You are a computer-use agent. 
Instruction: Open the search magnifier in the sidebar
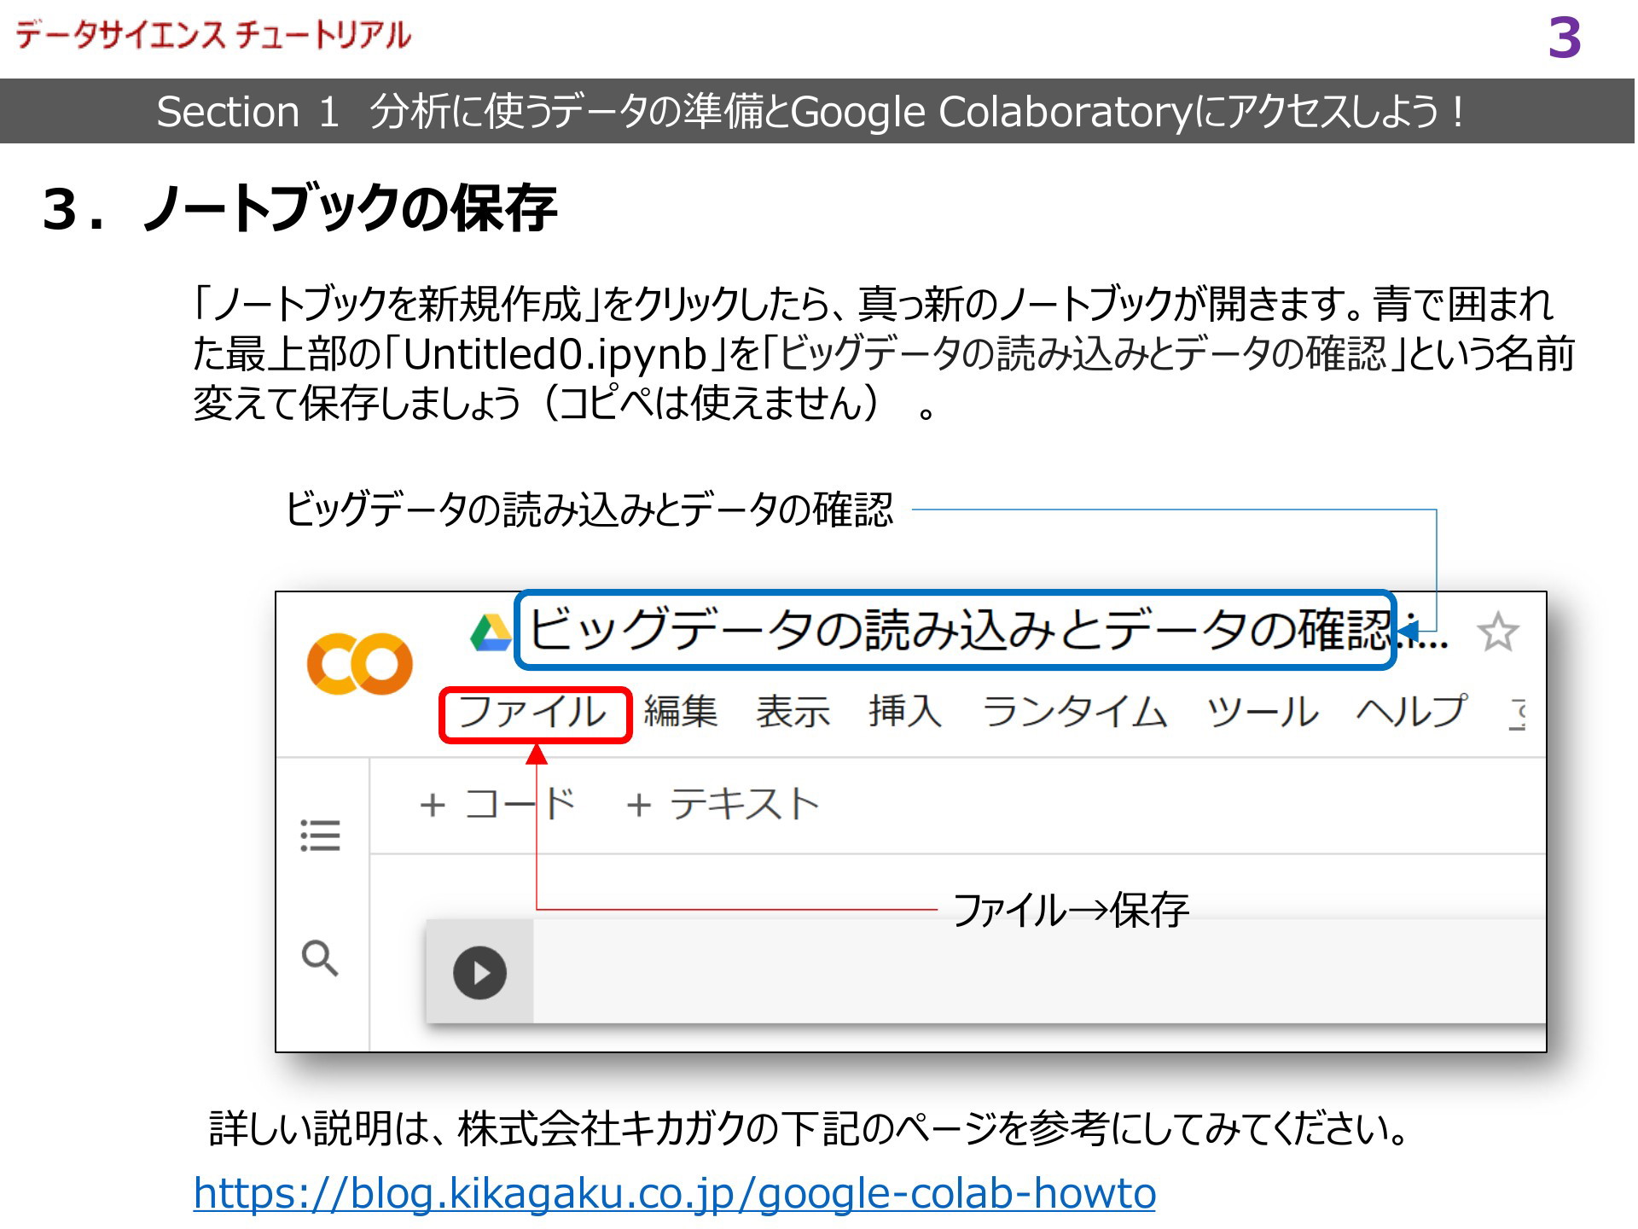(320, 958)
